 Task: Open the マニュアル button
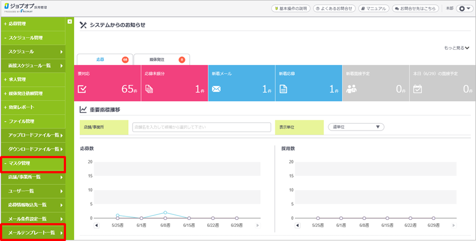point(374,9)
